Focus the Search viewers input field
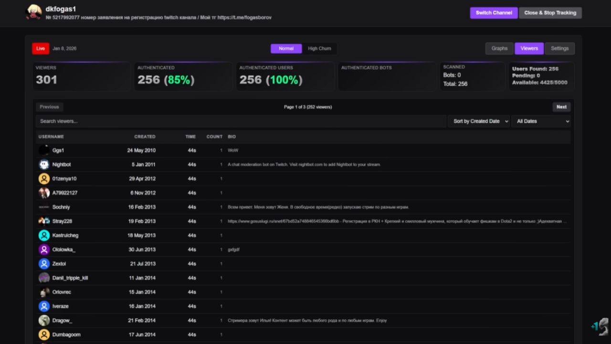 click(x=241, y=121)
